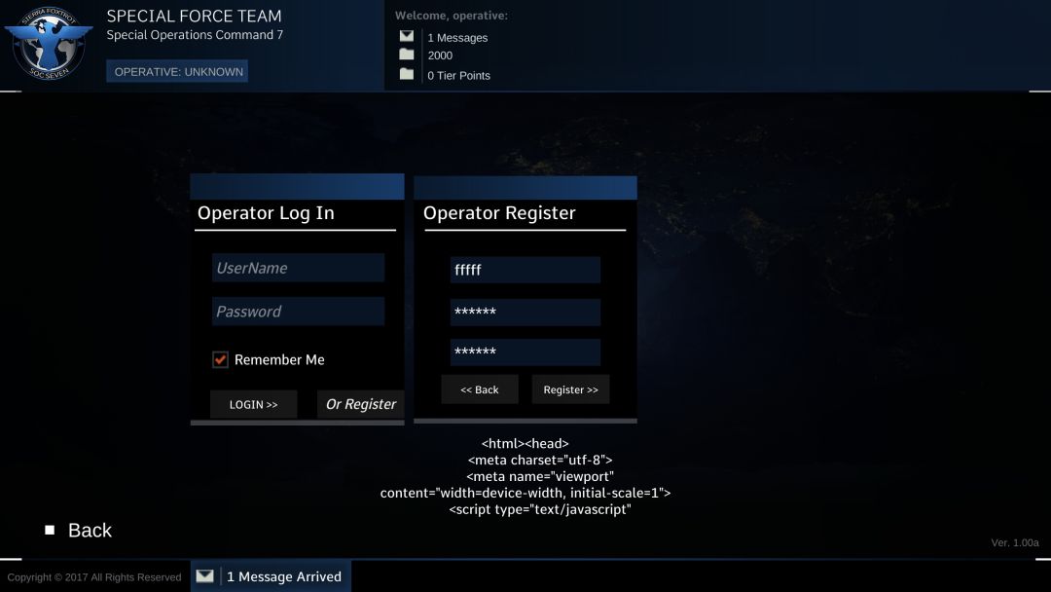The image size is (1051, 592).
Task: Click the Copyright 2017 All Rights Reserved text
Action: coord(93,577)
